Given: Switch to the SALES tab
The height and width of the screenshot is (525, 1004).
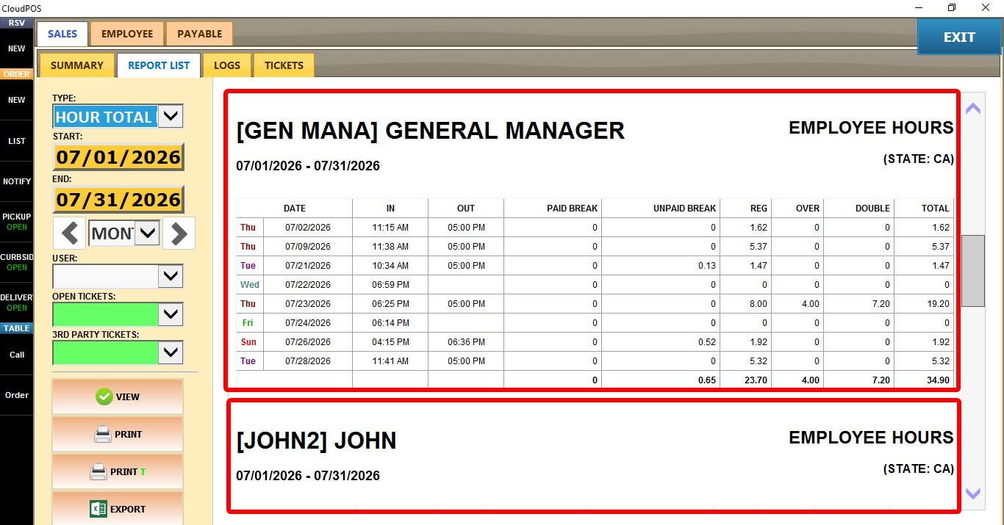Looking at the screenshot, I should 62,34.
